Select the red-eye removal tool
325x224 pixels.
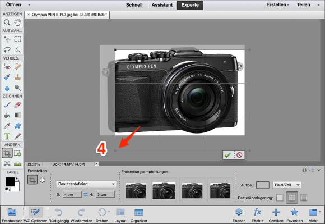coord(7,67)
